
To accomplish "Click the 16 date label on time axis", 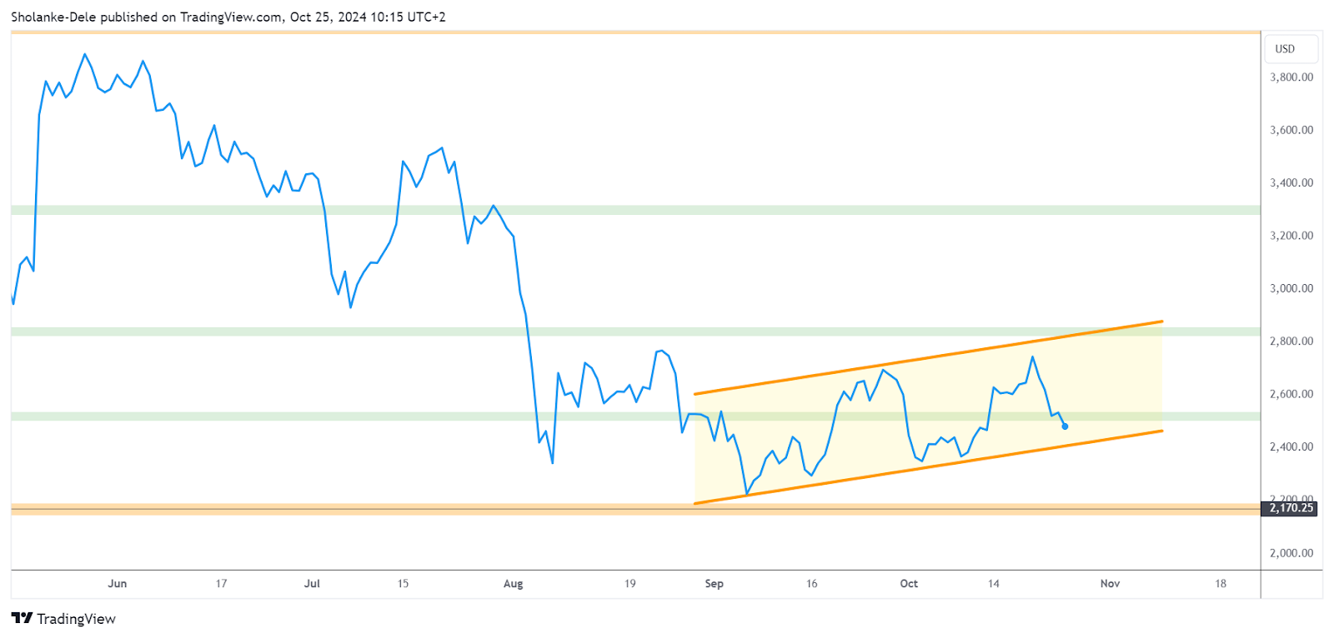I will [x=812, y=584].
